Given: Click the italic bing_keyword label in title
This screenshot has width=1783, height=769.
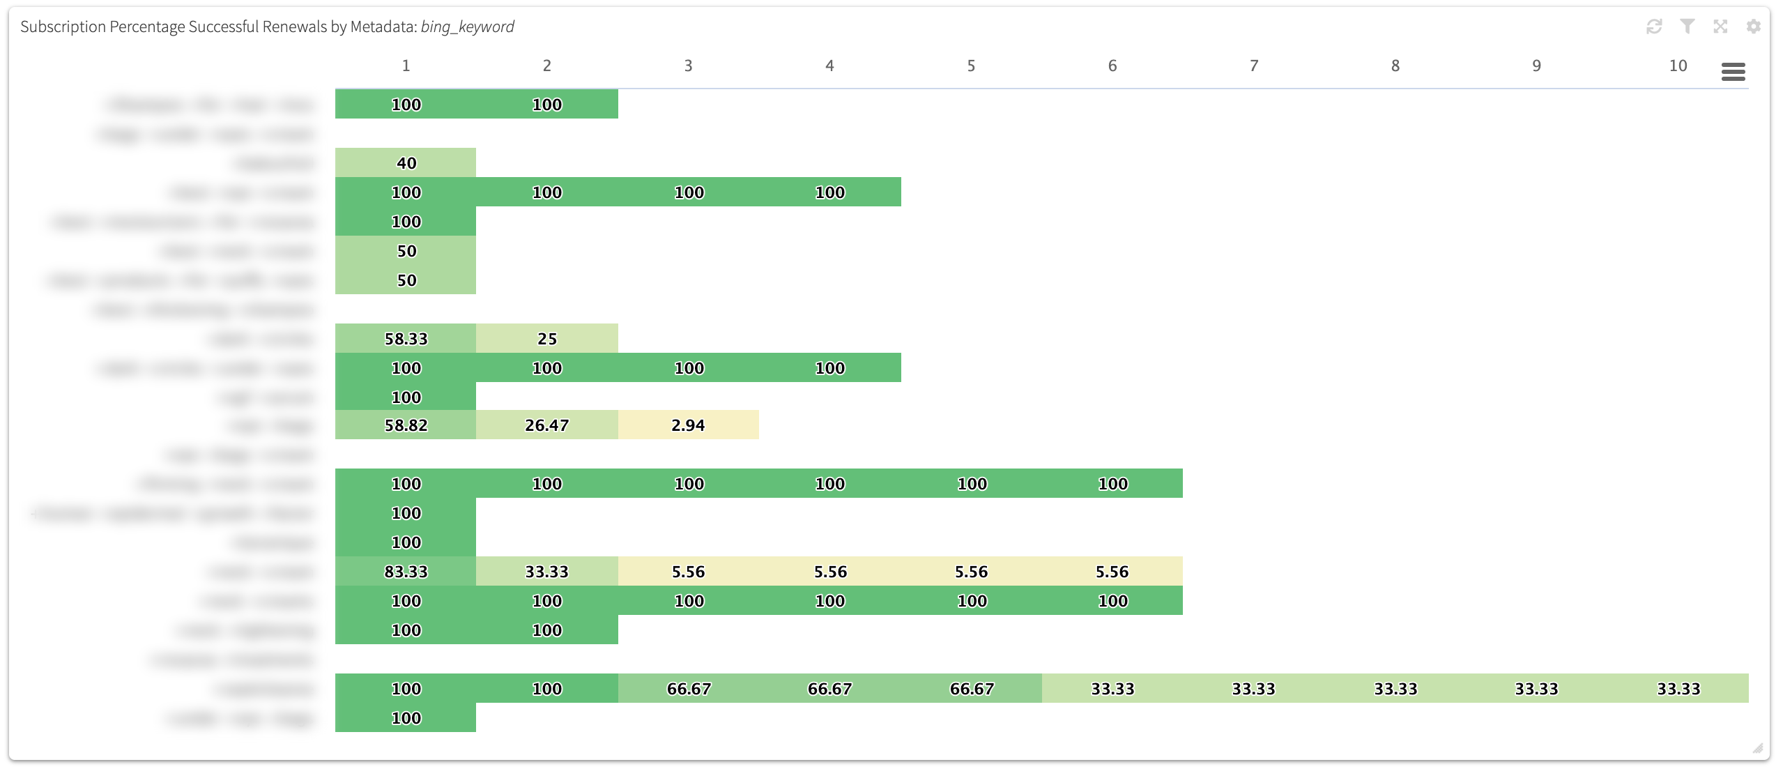Looking at the screenshot, I should click(x=467, y=26).
